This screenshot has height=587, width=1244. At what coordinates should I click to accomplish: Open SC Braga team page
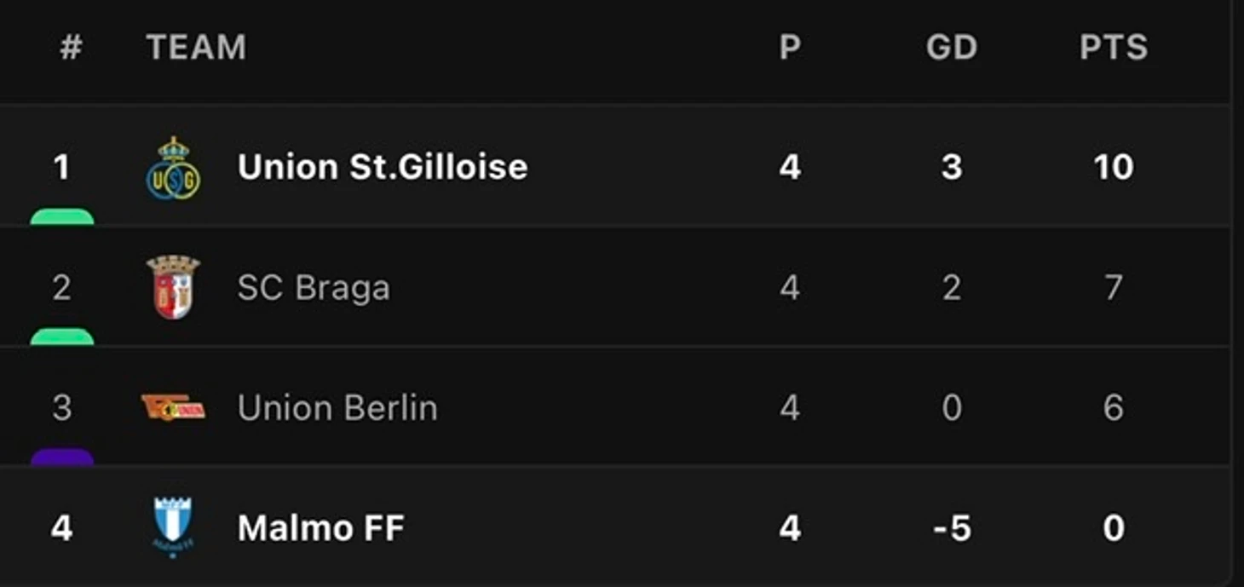(314, 288)
